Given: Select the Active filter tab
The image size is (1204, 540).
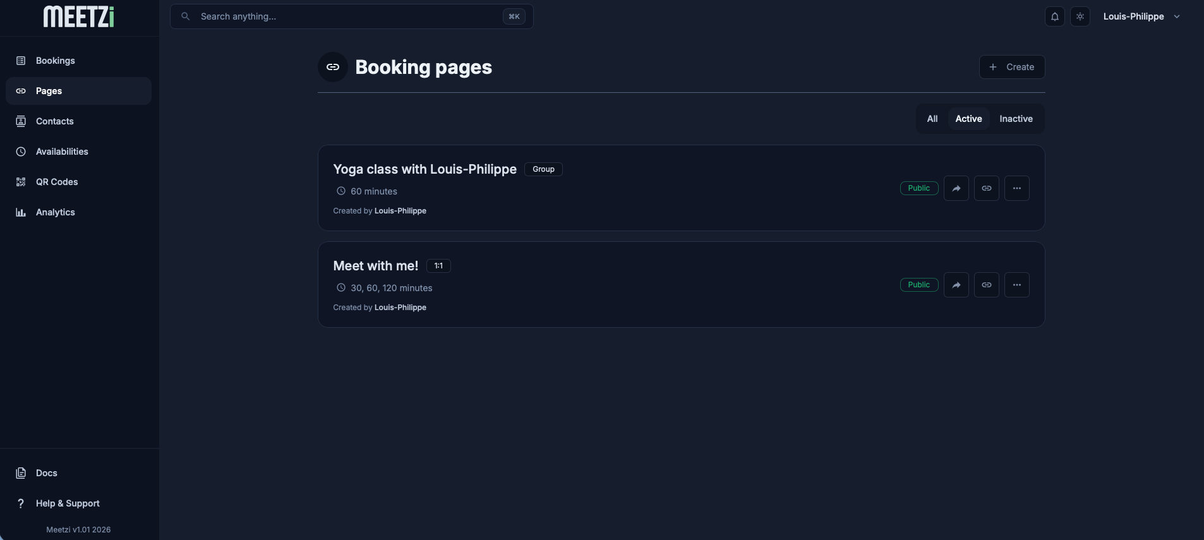Looking at the screenshot, I should coord(968,119).
